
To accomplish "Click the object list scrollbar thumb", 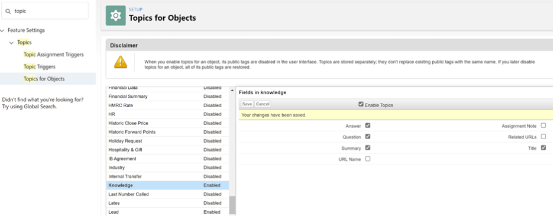I will (232, 205).
